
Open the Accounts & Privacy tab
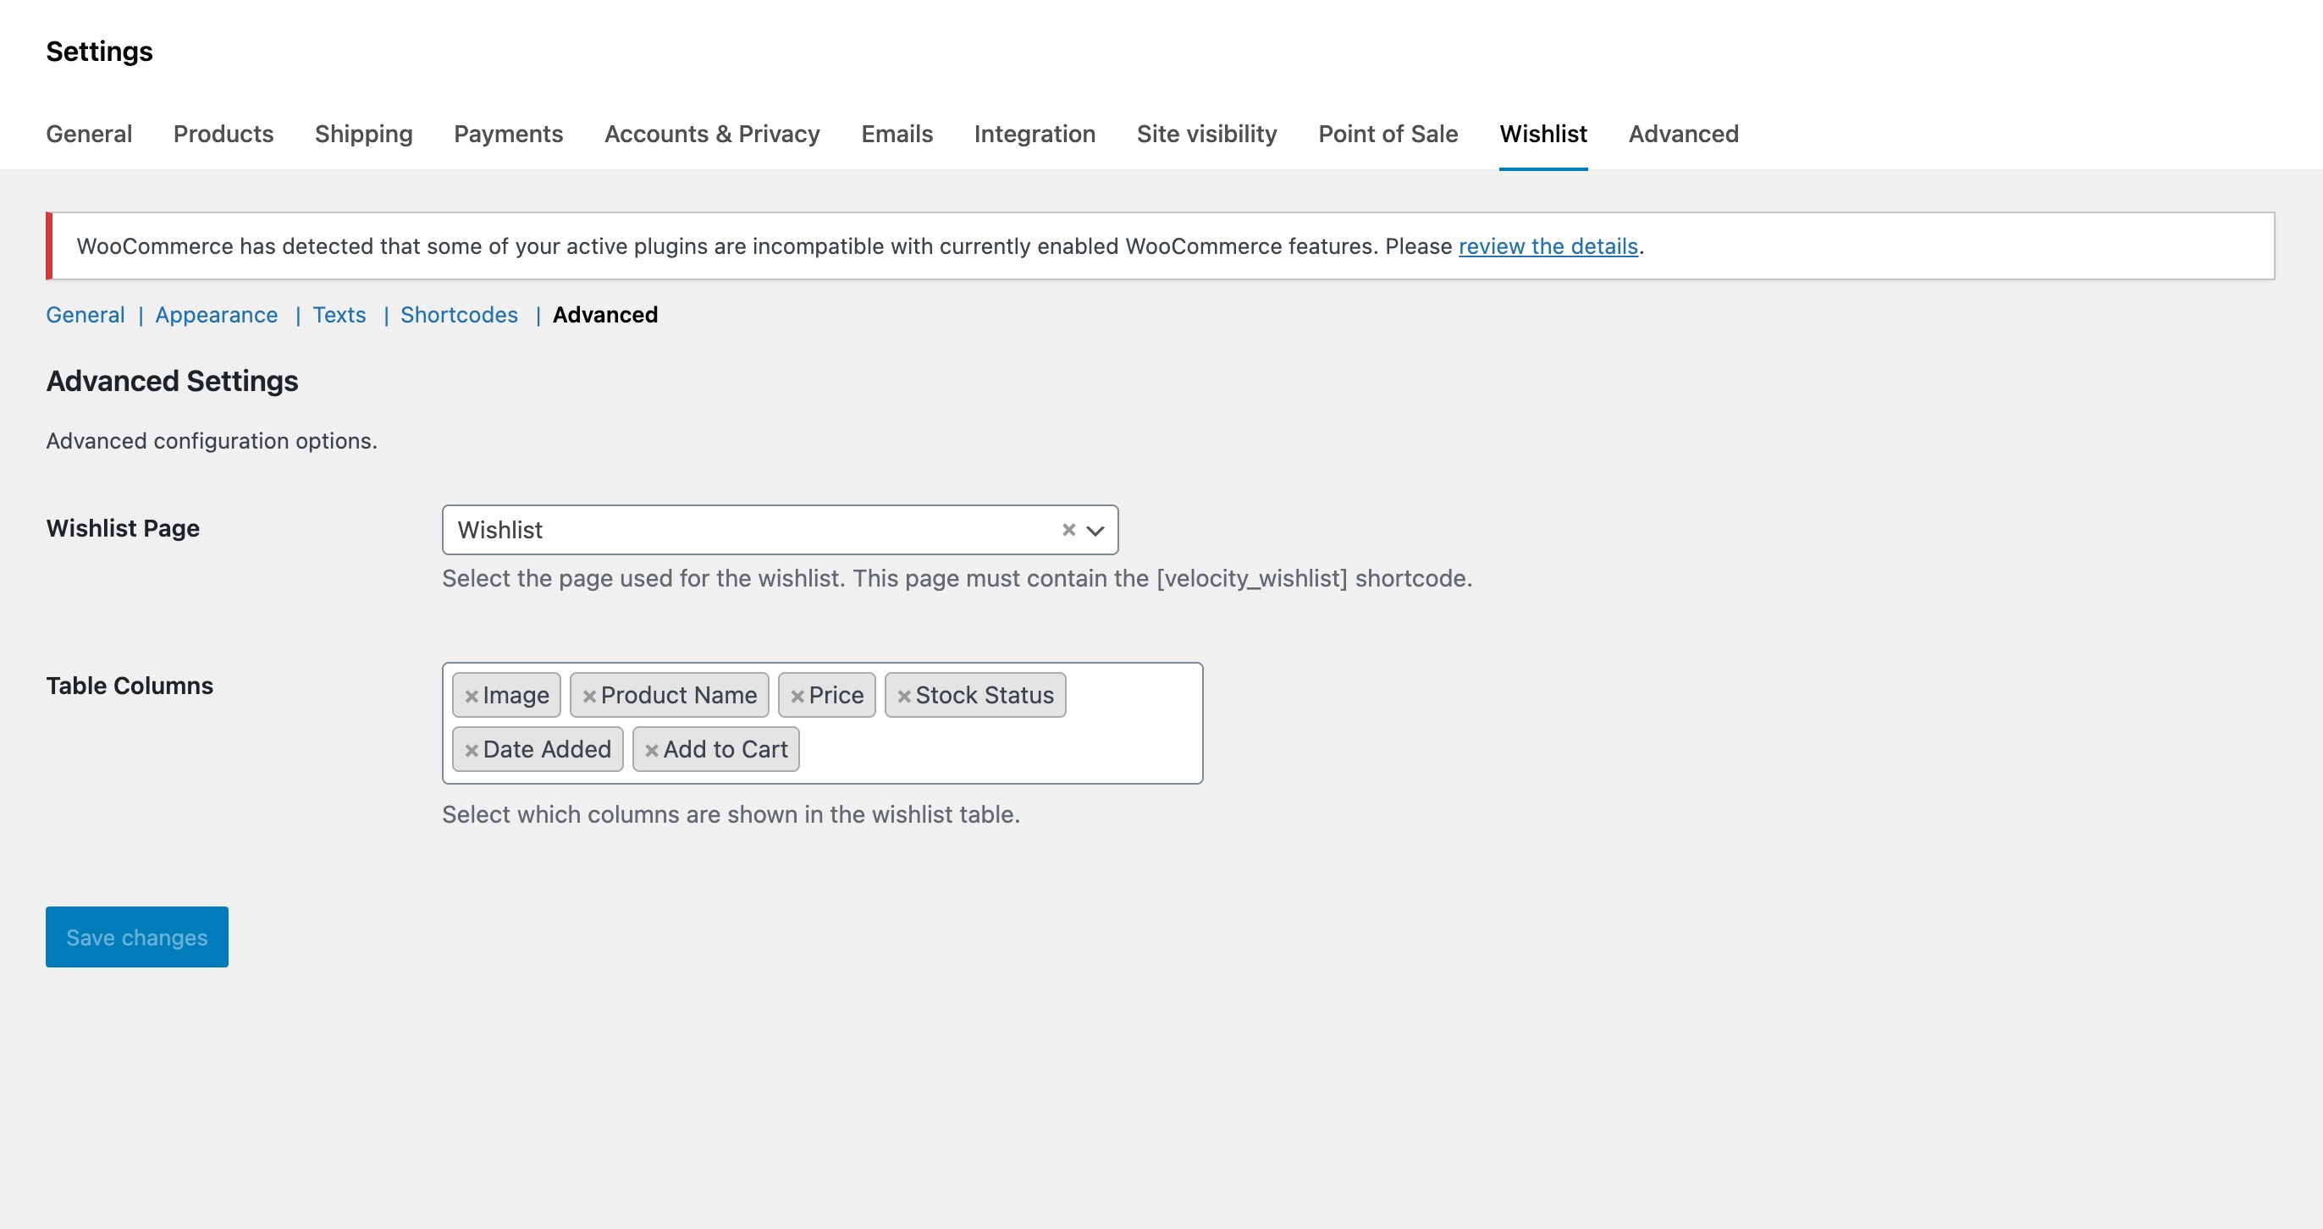click(x=711, y=134)
